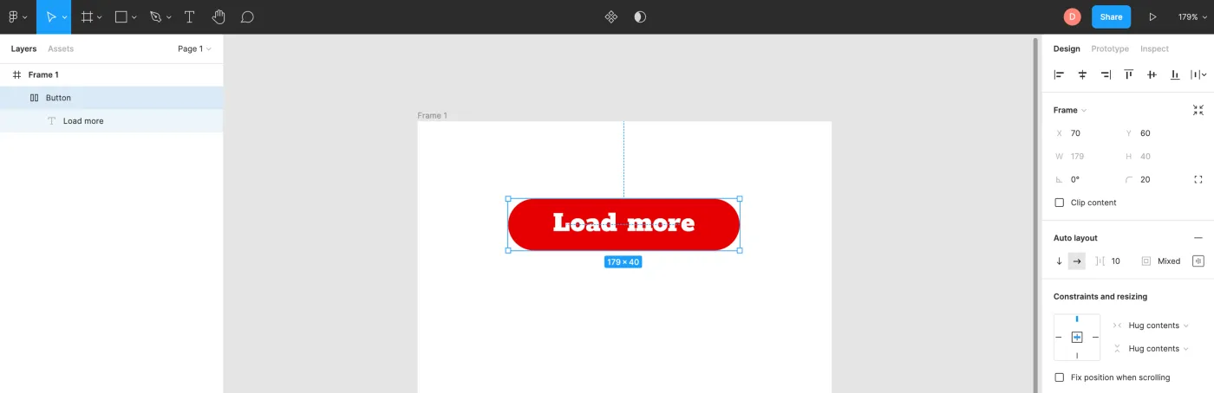Click the Present play icon

coord(1152,16)
